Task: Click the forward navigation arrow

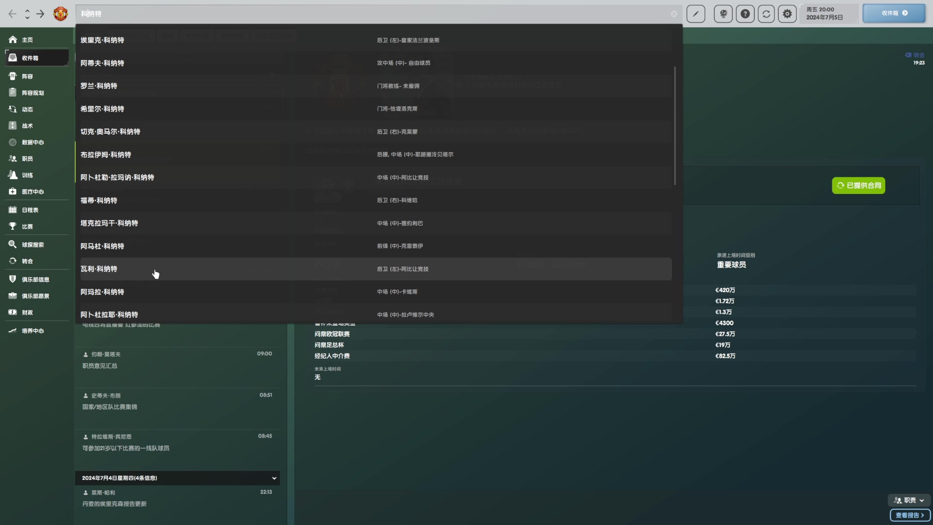Action: [40, 14]
